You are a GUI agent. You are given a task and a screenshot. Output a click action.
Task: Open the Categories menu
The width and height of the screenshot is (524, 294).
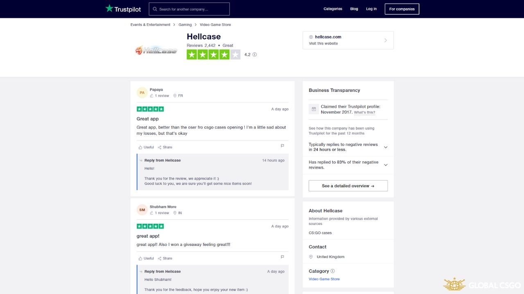point(333,9)
